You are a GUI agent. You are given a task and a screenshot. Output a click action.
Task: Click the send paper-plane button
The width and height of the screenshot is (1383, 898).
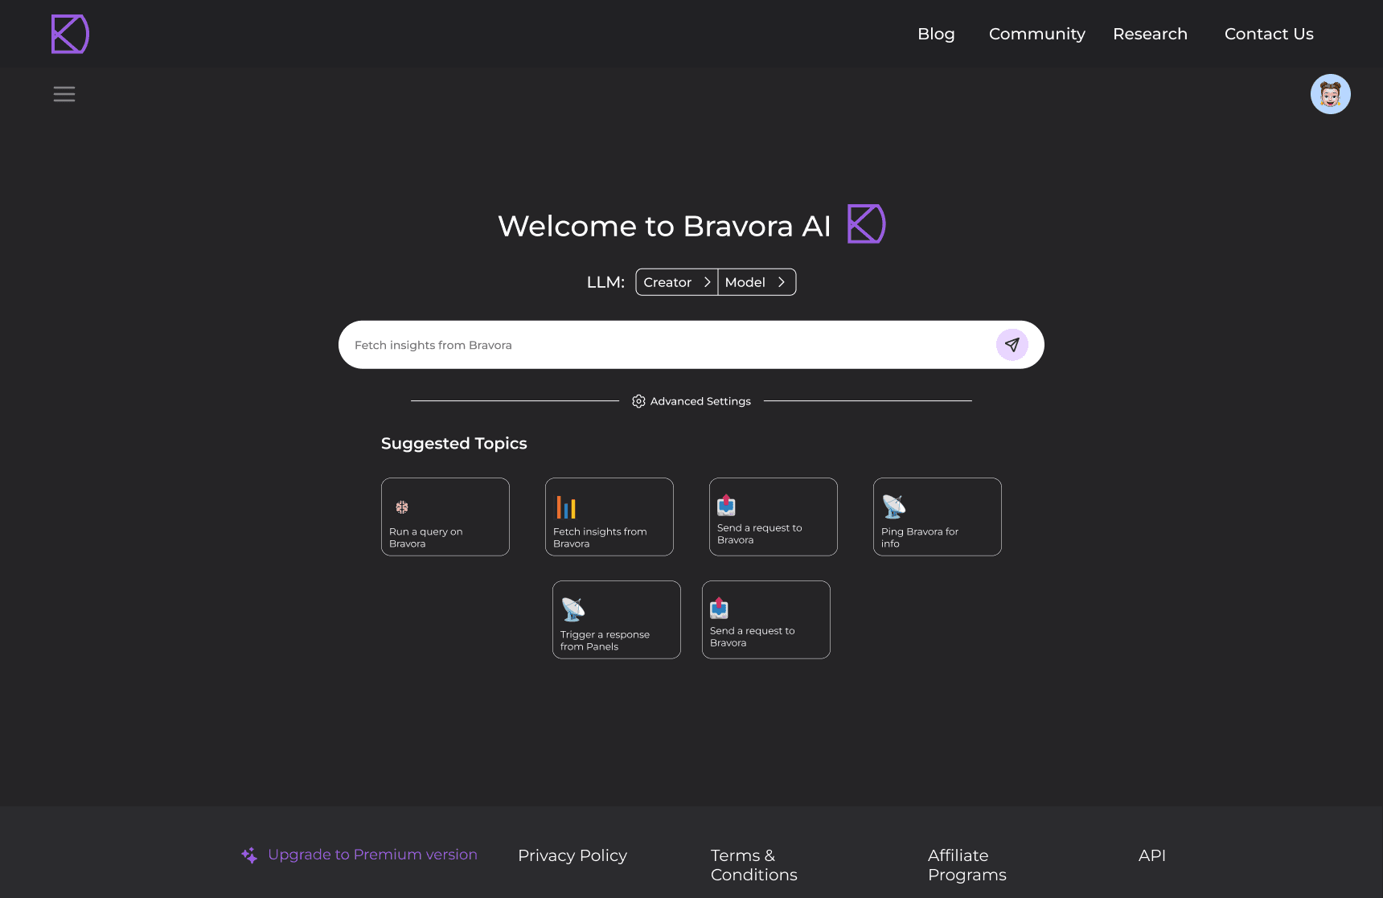pyautogui.click(x=1012, y=345)
